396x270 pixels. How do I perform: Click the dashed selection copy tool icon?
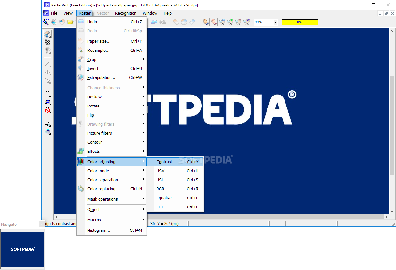click(48, 124)
